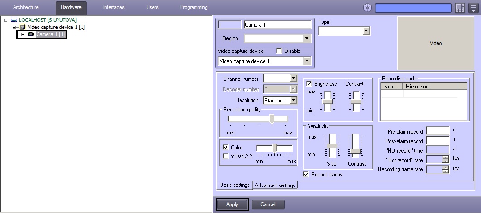Toggle the Brightness checkbox
The image size is (481, 213).
coord(309,84)
